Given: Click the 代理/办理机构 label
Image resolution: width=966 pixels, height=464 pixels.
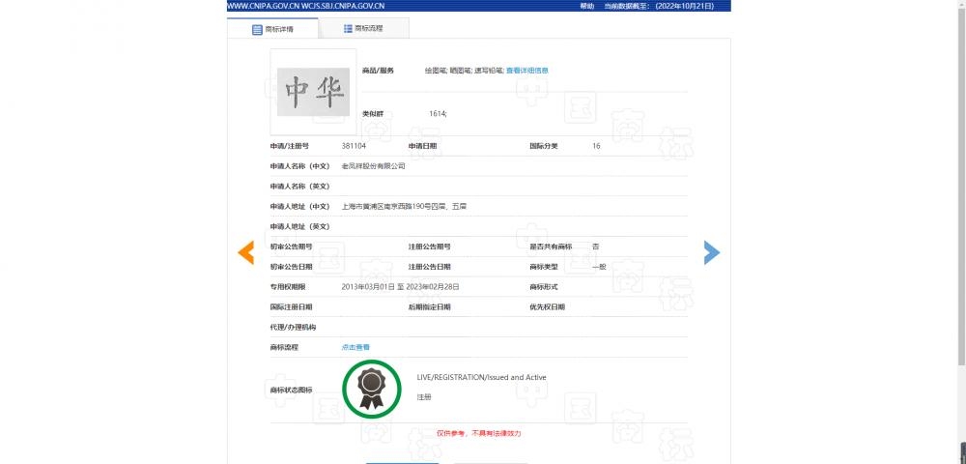Looking at the screenshot, I should 294,327.
